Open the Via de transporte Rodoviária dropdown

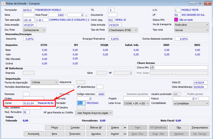tap(192, 25)
